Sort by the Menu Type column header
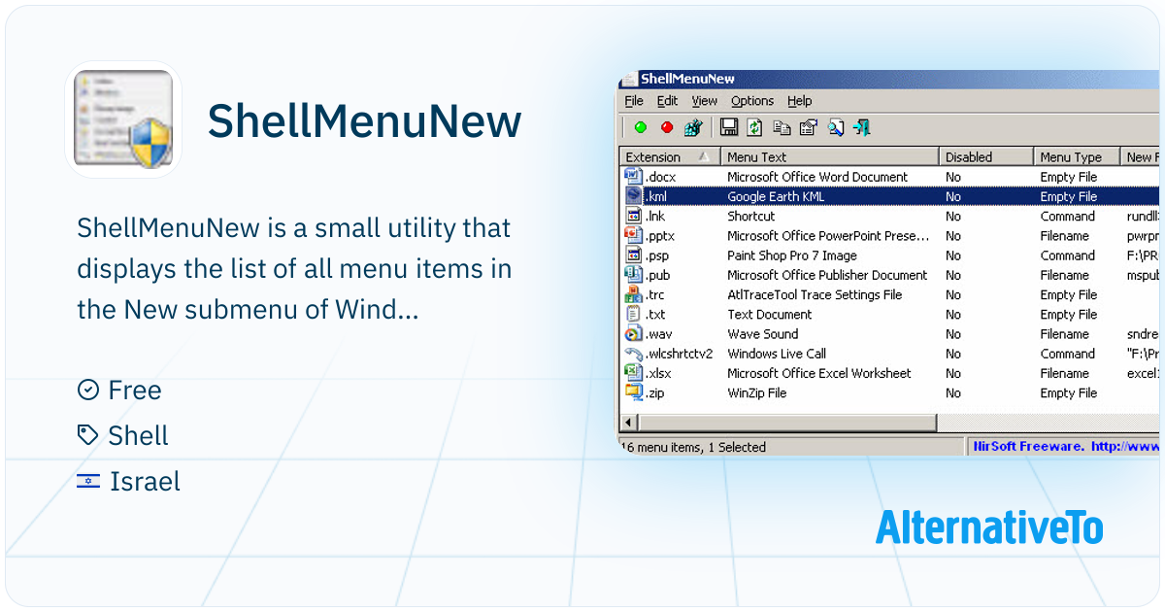Viewport: 1165px width, 612px height. [x=1076, y=156]
